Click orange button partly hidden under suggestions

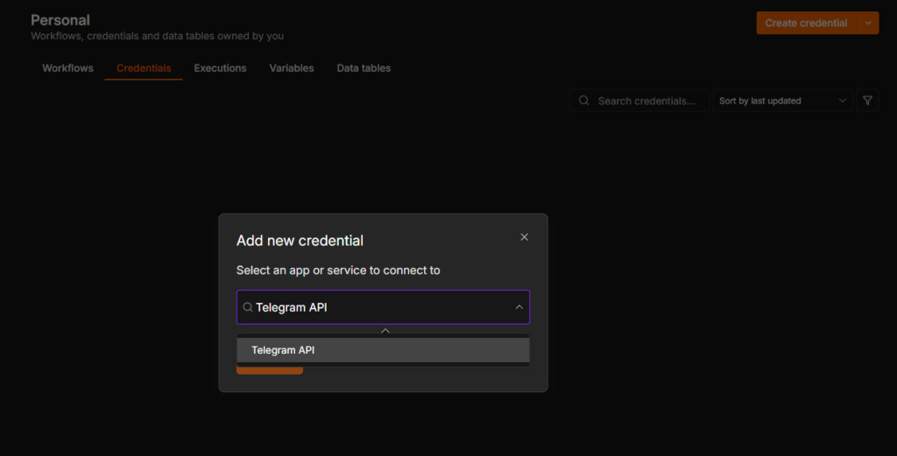pos(270,371)
